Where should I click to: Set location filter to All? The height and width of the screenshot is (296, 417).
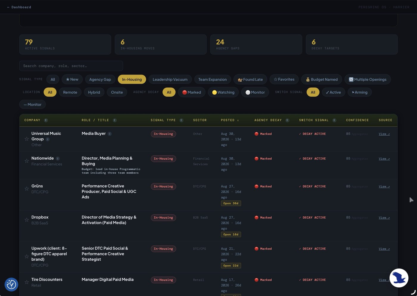click(50, 92)
